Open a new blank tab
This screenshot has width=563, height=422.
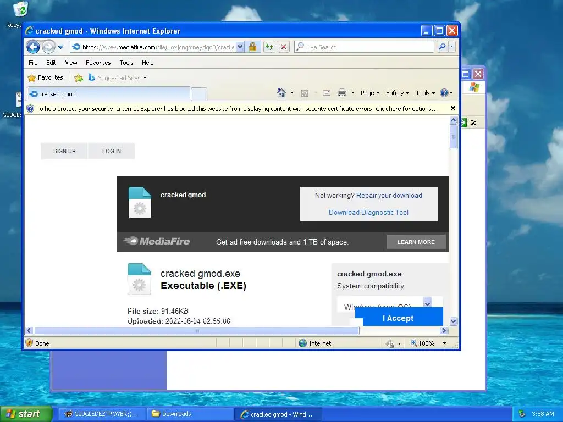coord(198,95)
